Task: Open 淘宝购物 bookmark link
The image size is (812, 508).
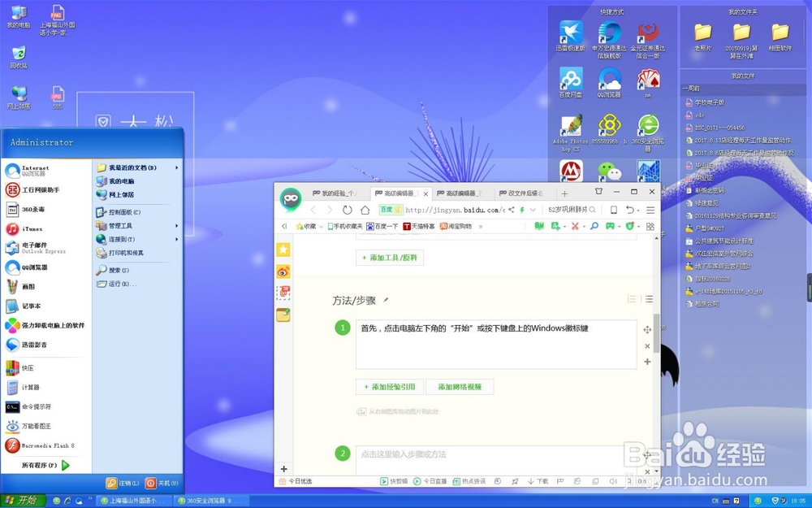Action: tap(456, 227)
